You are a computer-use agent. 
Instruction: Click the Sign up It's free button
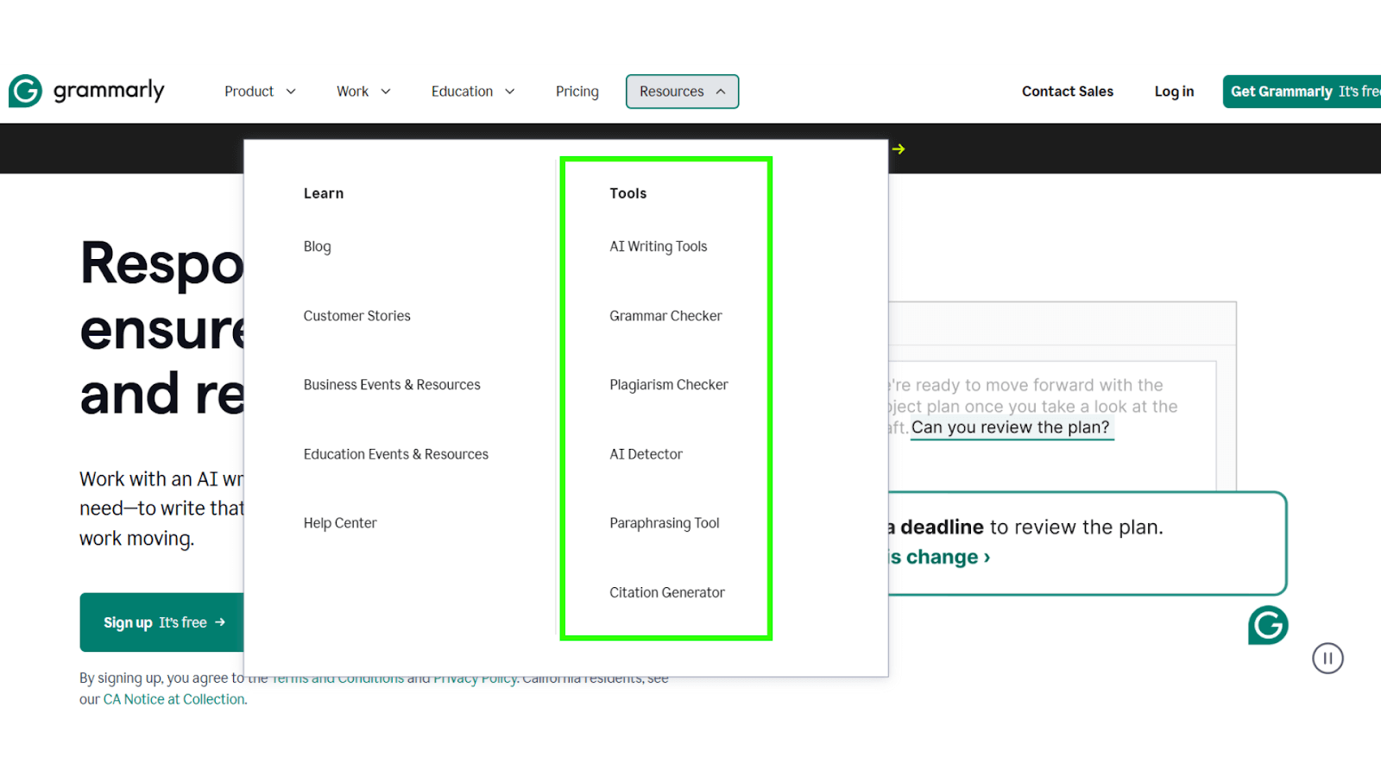(162, 622)
